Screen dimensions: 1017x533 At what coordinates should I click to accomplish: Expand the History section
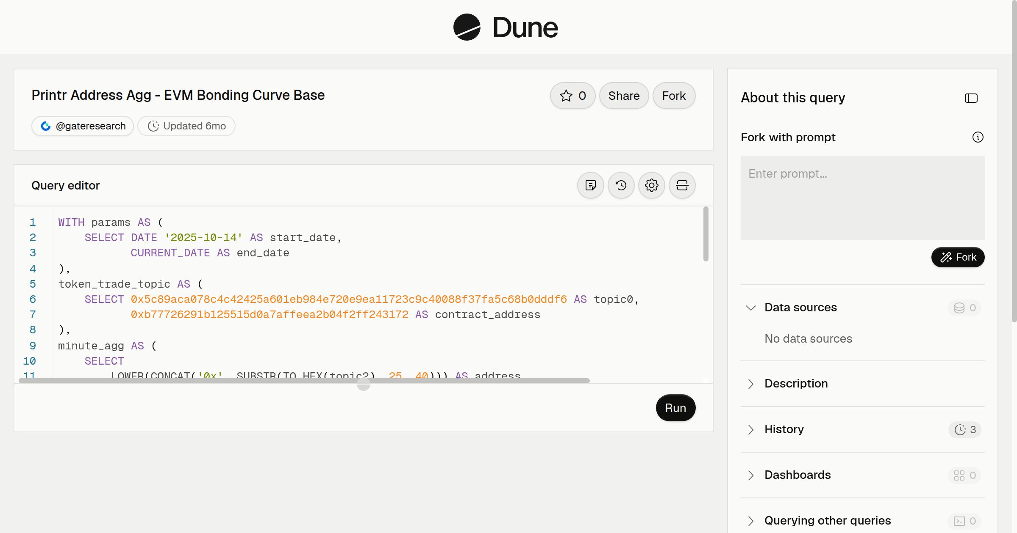pos(750,429)
